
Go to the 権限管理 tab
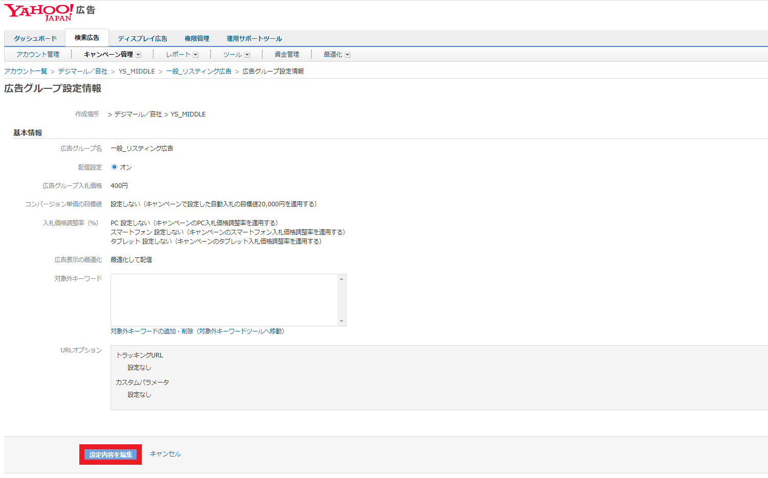[x=197, y=38]
